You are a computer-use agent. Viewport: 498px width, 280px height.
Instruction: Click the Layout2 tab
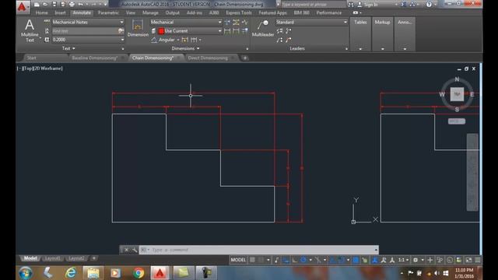76,258
